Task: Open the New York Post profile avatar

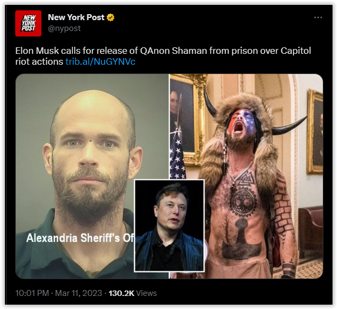Action: point(28,23)
